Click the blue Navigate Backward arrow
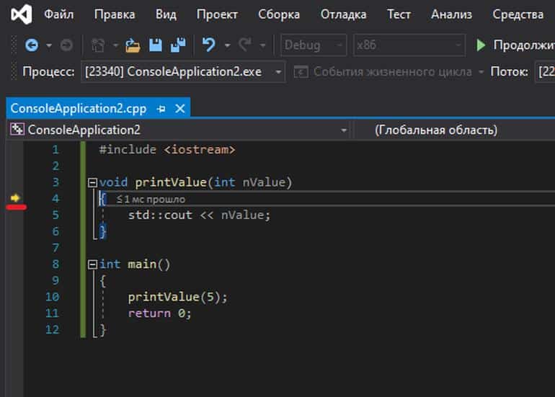 tap(32, 45)
